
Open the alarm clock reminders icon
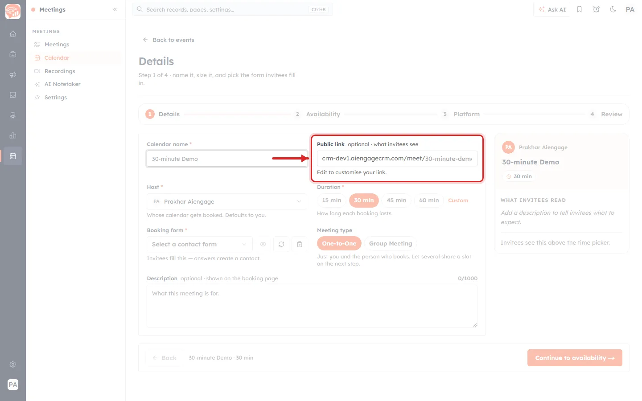[597, 9]
